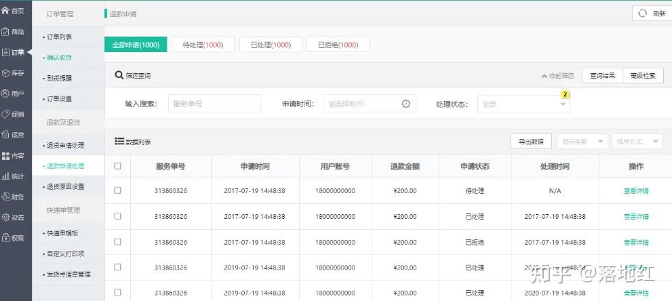Select the 订单 orders sidebar icon
This screenshot has width=672, height=301.
[5, 52]
